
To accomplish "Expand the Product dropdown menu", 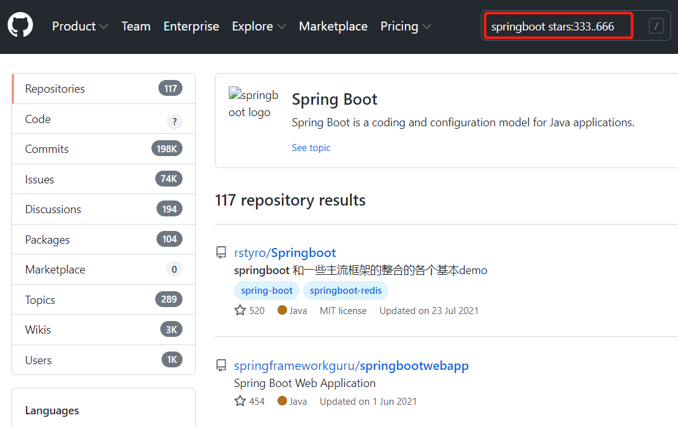I will point(80,26).
